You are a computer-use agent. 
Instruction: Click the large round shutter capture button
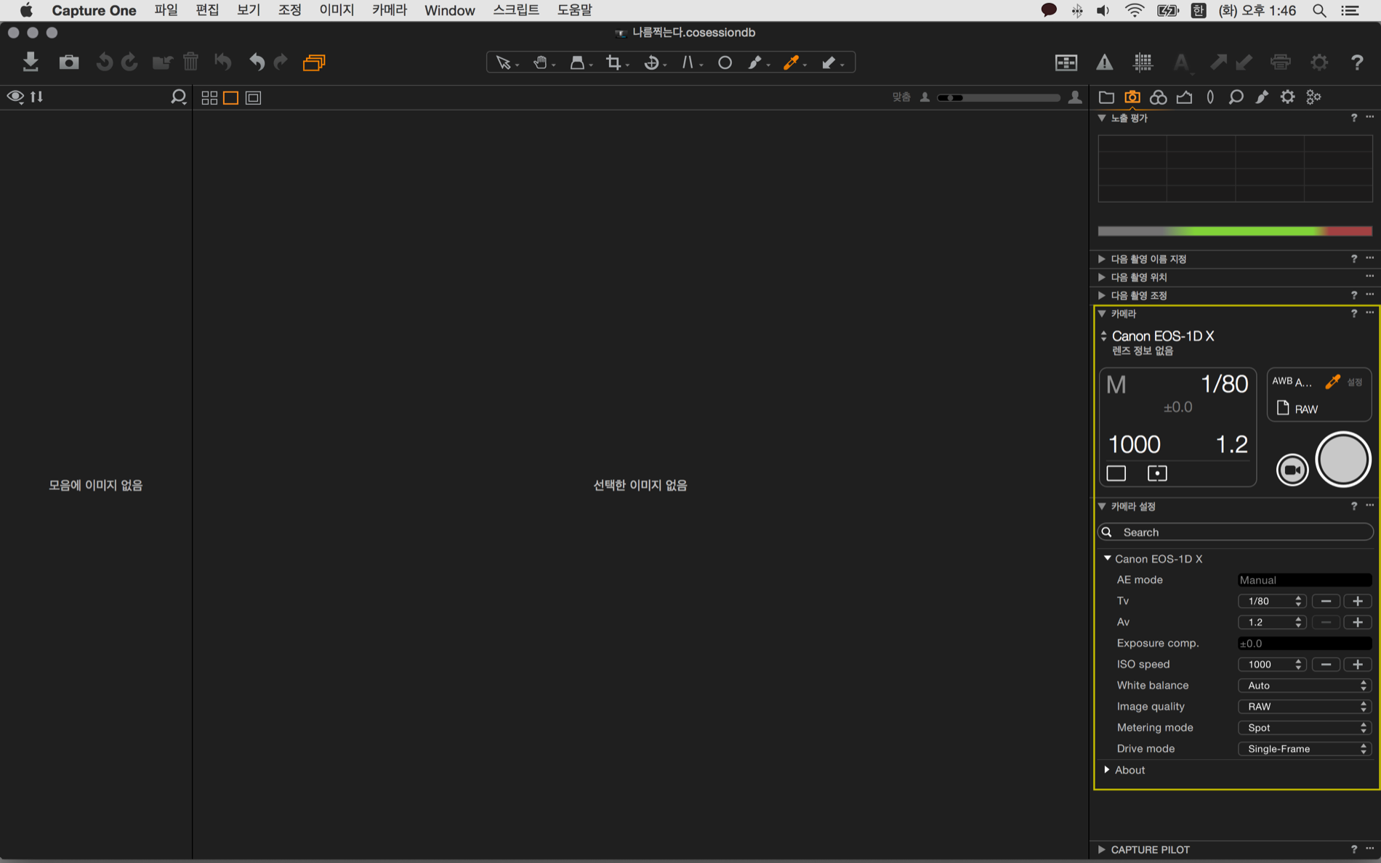pos(1342,459)
